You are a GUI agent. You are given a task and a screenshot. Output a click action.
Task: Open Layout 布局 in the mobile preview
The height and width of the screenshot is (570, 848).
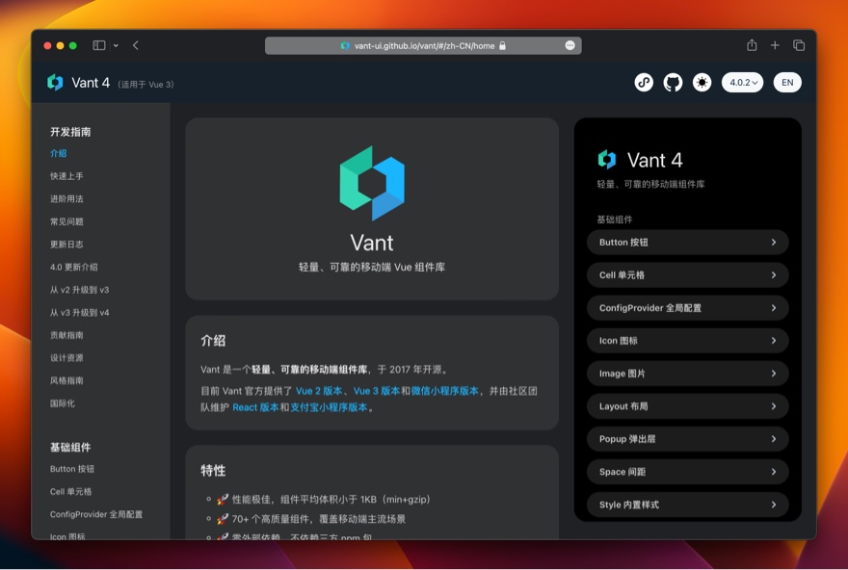coord(687,406)
